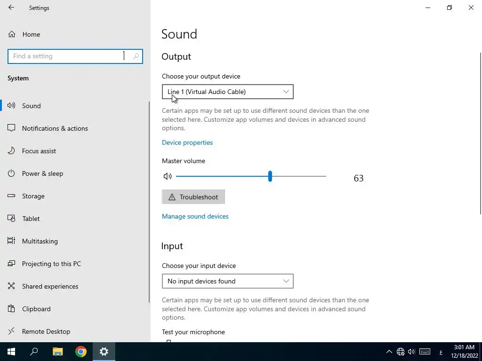
Task: Show hidden tray icons chevron
Action: 389,352
